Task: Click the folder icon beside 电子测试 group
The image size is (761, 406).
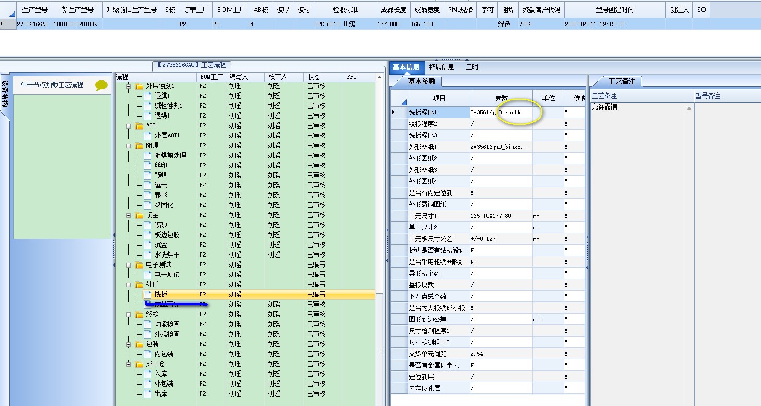Action: click(139, 264)
